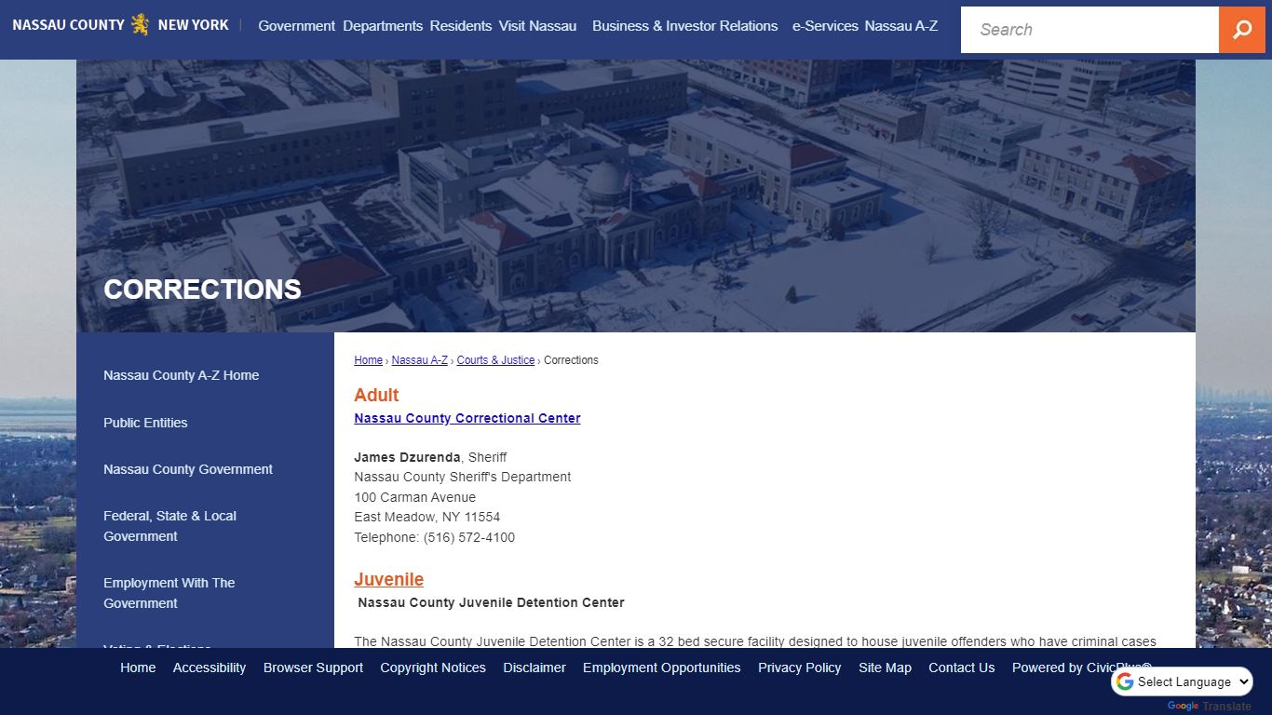Screen dimensions: 1272x715
Task: Open Employment Opportunities footer link
Action: 662,668
